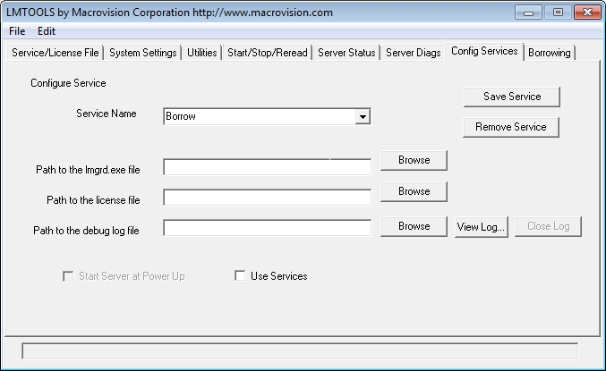
Task: Expand the Service Name dropdown arrow
Action: [x=363, y=116]
